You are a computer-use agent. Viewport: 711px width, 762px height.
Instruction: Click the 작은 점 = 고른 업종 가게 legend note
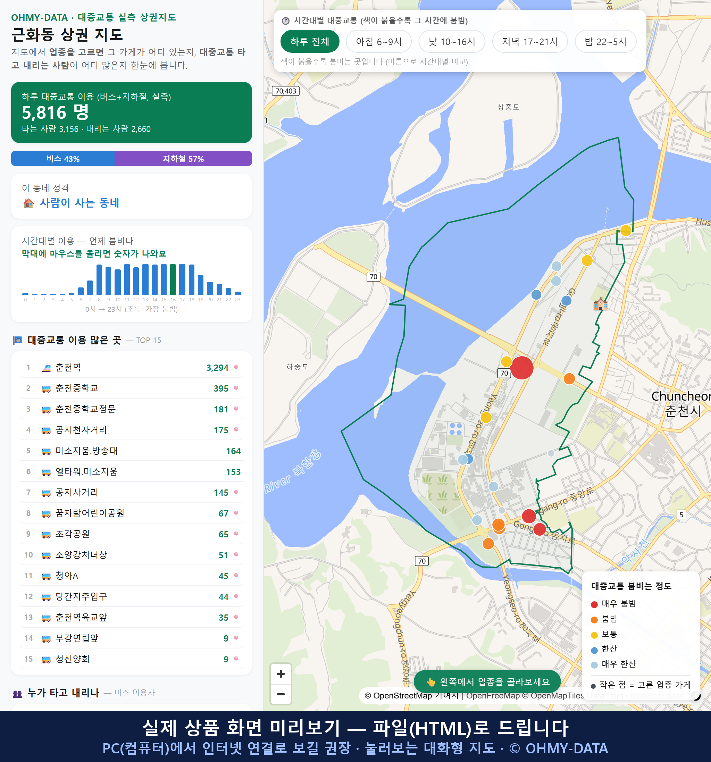(641, 685)
